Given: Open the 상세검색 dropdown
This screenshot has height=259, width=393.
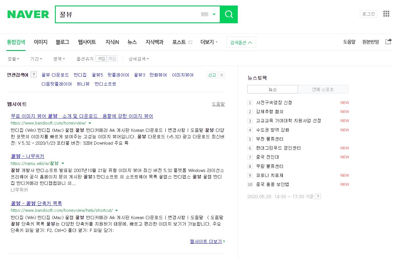Looking at the screenshot, I should point(139,59).
